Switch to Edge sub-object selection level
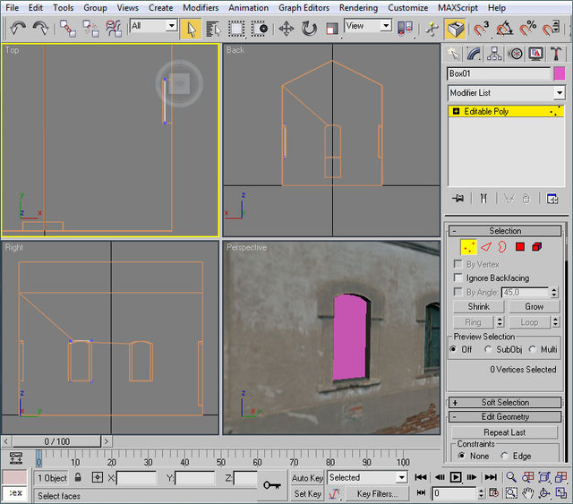 486,246
